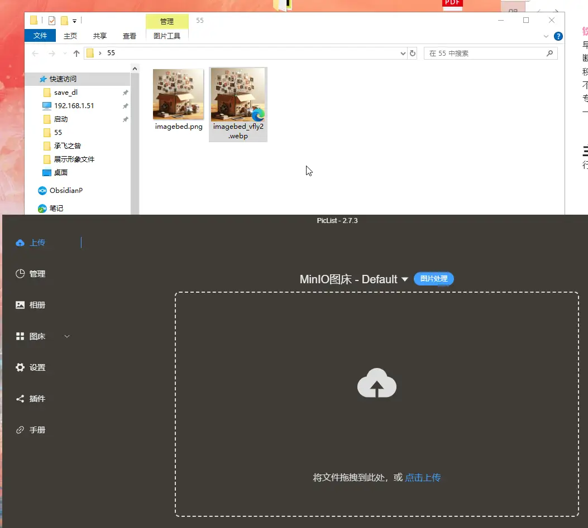Switch to the 查看 ribbon tab
This screenshot has width=588, height=528.
pos(130,36)
